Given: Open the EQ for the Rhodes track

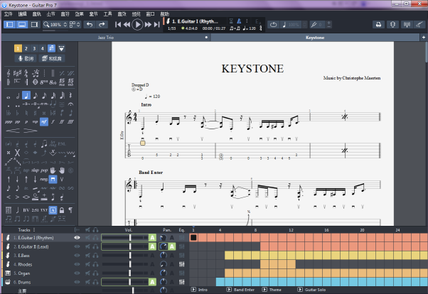Looking at the screenshot, I should pyautogui.click(x=182, y=264).
